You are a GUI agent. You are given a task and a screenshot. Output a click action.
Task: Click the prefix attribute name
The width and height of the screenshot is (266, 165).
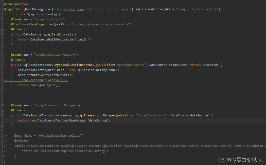pos(61,24)
